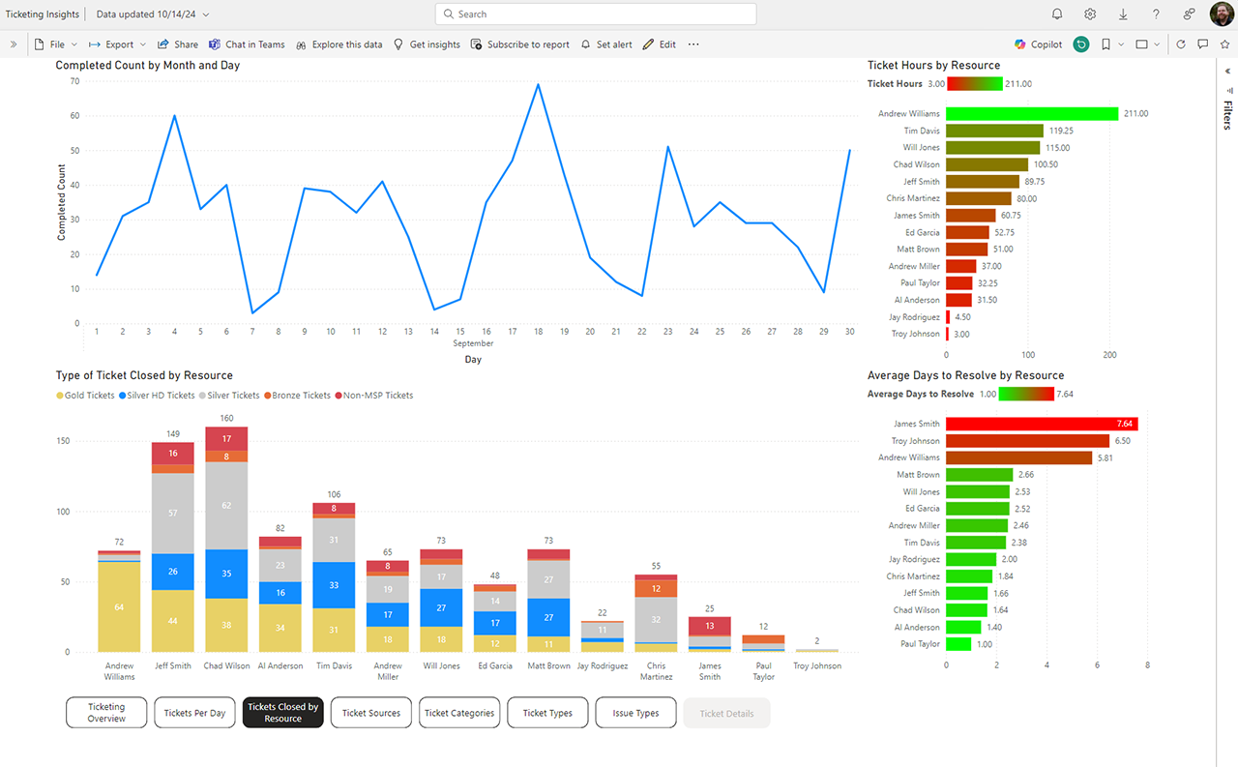Click Chat in Teams

coord(247,44)
